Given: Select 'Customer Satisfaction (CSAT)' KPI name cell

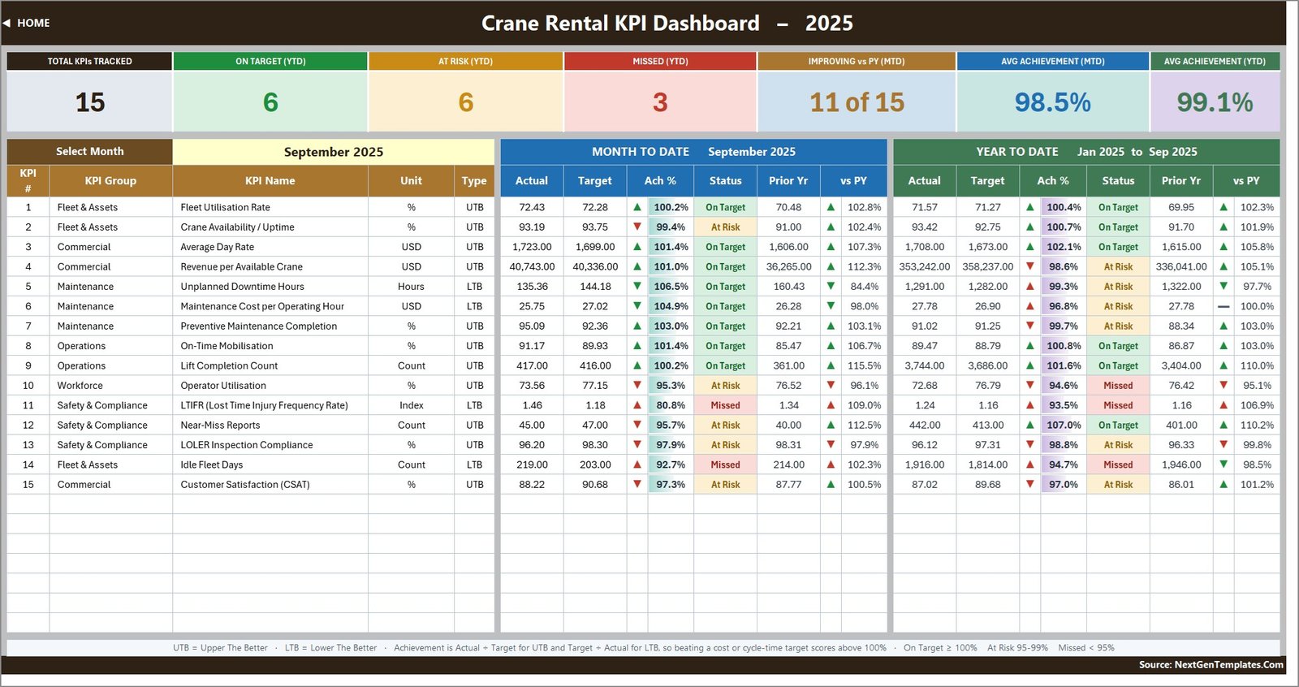Looking at the screenshot, I should [x=270, y=485].
